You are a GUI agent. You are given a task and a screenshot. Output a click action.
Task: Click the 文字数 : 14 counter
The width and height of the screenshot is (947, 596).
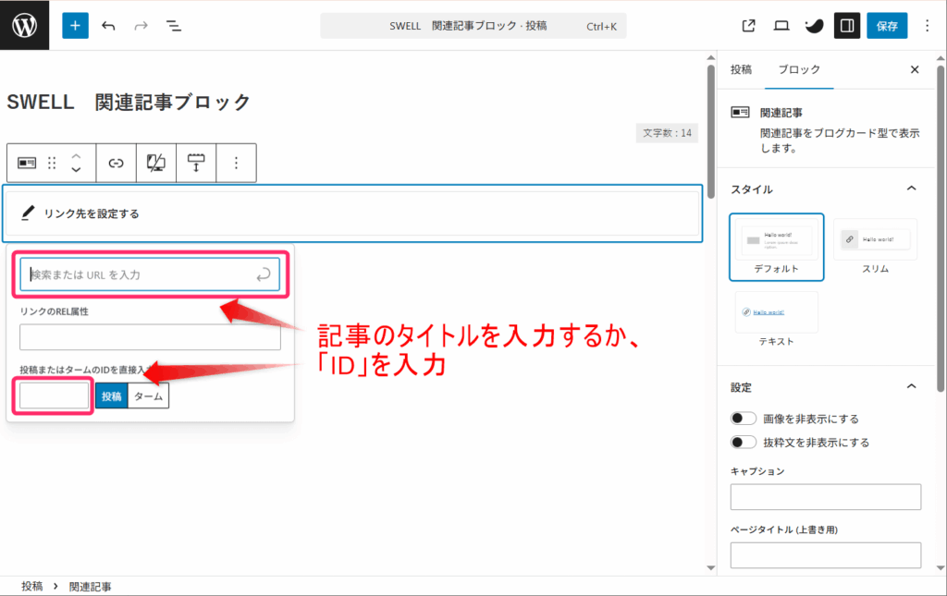click(x=667, y=133)
